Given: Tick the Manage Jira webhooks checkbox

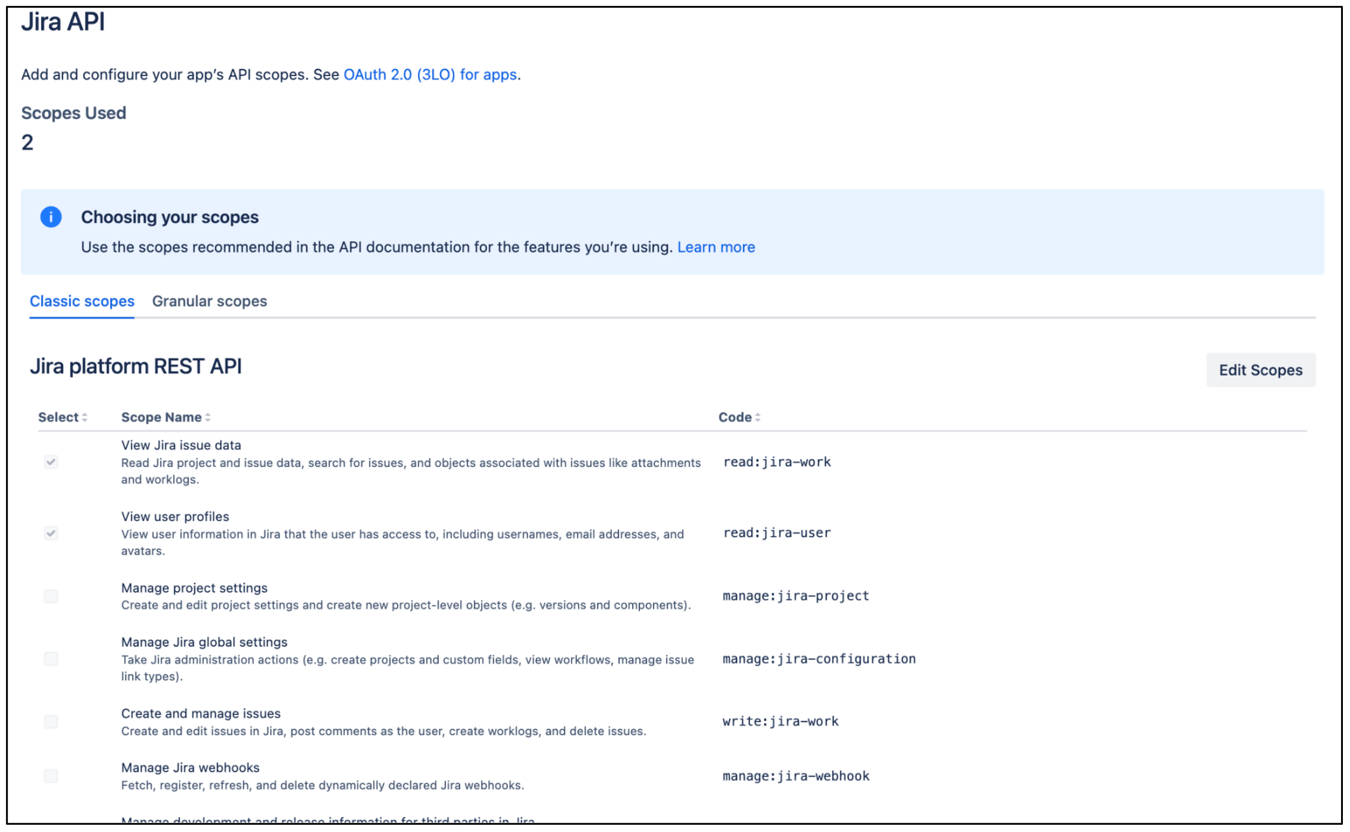Looking at the screenshot, I should click(x=51, y=776).
